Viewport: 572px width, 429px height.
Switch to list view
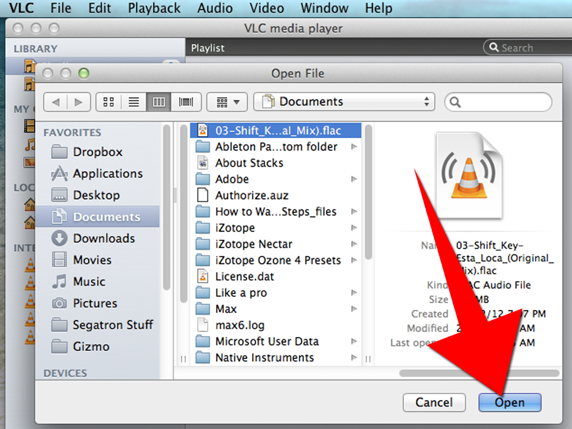pos(134,102)
